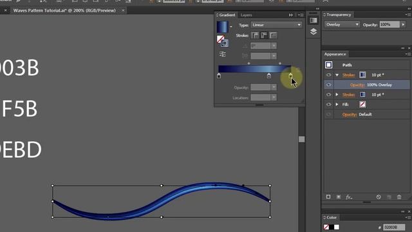
Task: Select the middle gradient stop
Action: pyautogui.click(x=269, y=76)
